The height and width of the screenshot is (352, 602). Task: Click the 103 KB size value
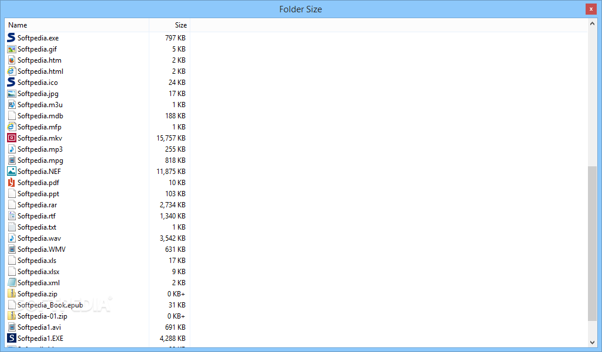(x=176, y=194)
